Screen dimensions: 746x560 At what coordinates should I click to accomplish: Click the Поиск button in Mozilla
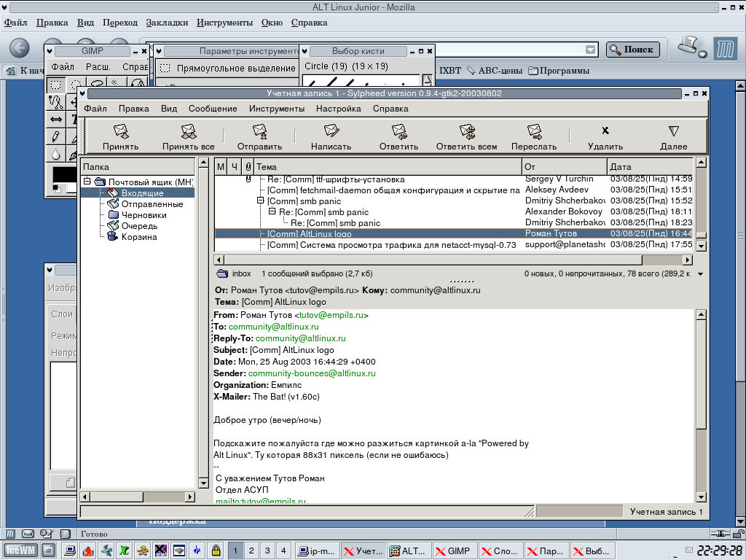coord(633,50)
